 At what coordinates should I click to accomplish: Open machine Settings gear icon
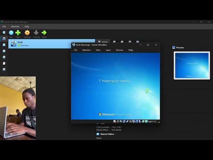(27, 33)
